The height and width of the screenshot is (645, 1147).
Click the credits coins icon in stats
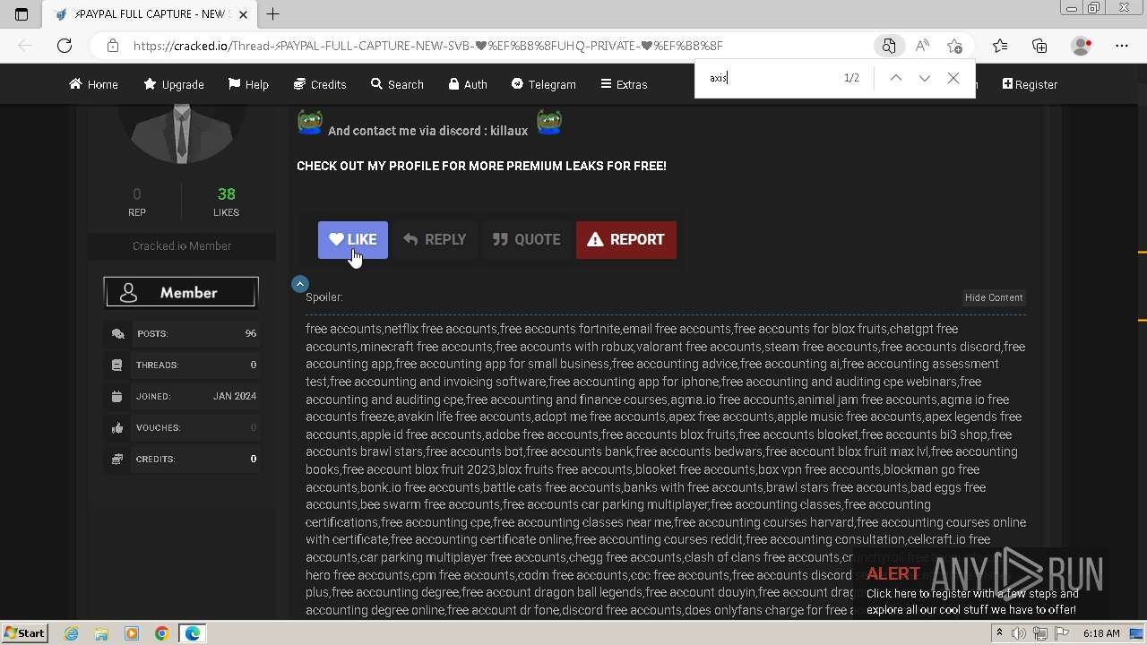pyautogui.click(x=117, y=459)
